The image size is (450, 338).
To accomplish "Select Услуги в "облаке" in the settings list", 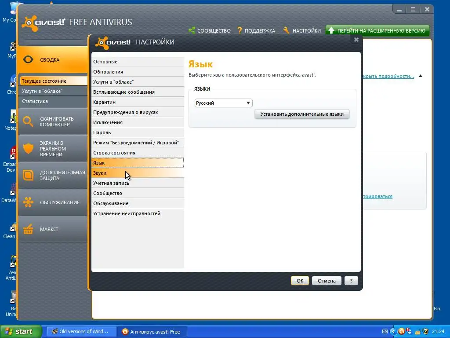I will [138, 81].
